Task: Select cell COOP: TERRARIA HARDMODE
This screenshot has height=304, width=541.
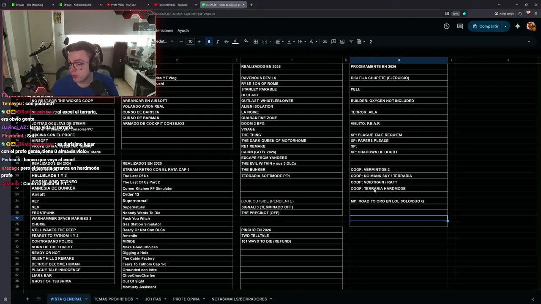Action: point(399,188)
